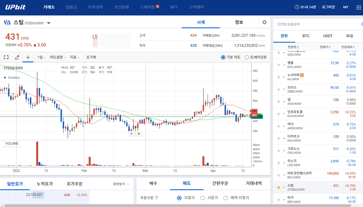Click 로그아웃 logout link
Viewport: 363px width, 207px height.
click(328, 7)
